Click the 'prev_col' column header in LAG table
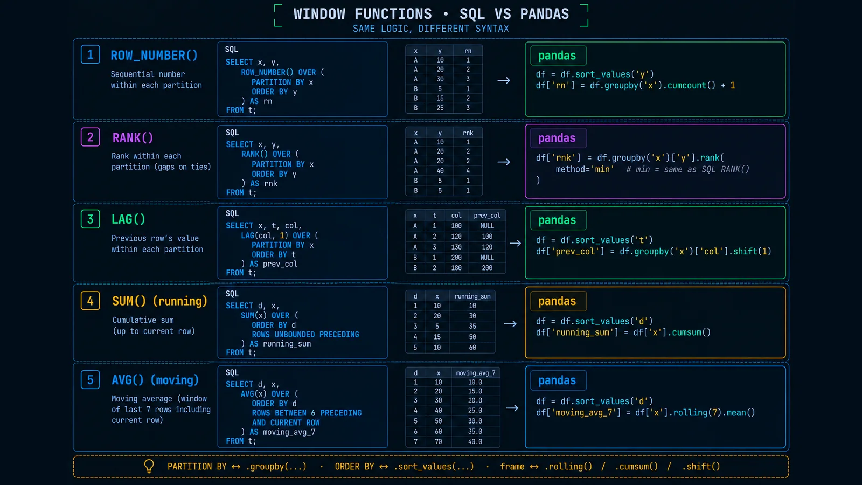The width and height of the screenshot is (862, 485). [x=487, y=215]
